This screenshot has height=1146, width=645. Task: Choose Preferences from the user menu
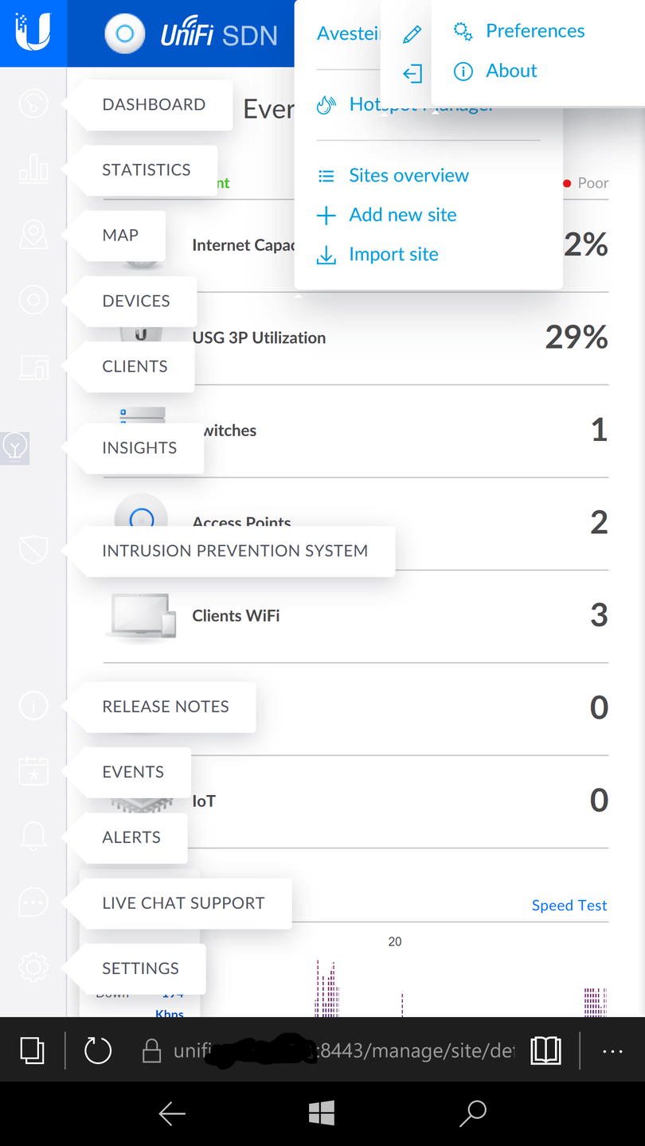(534, 31)
